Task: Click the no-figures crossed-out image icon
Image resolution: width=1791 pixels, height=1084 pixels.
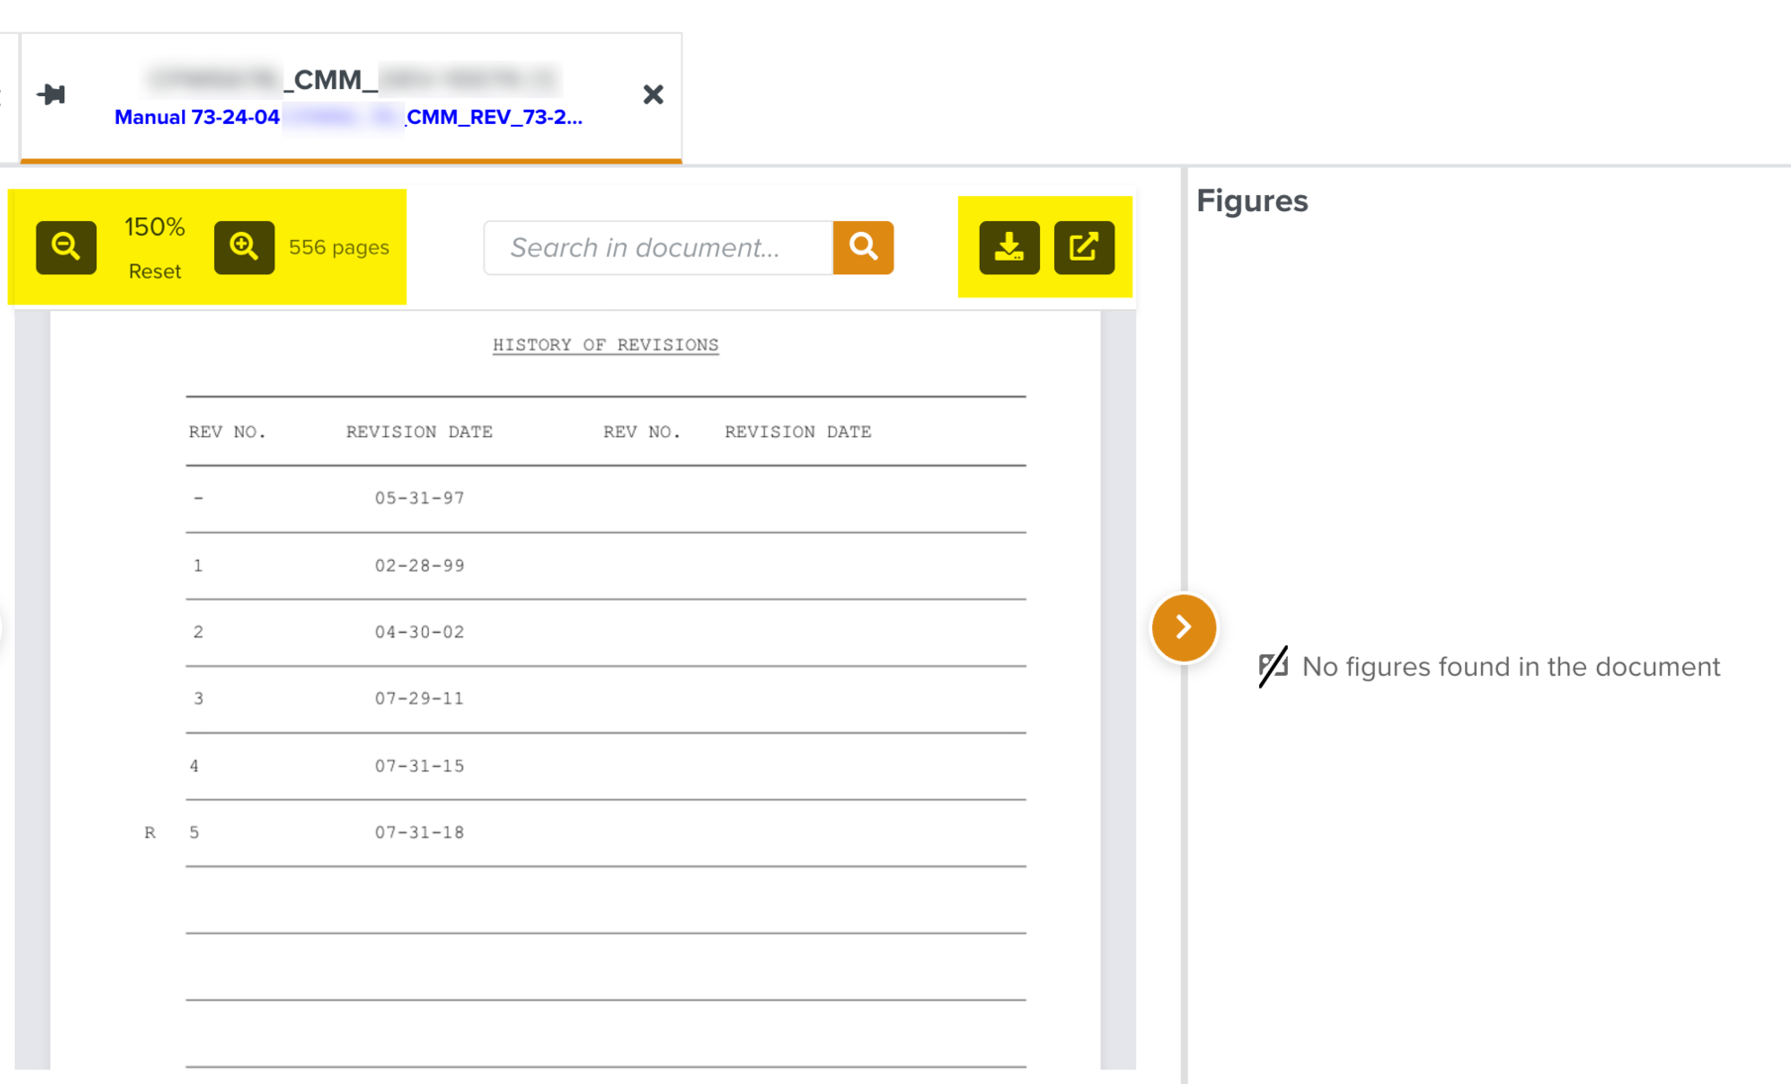Action: tap(1273, 666)
